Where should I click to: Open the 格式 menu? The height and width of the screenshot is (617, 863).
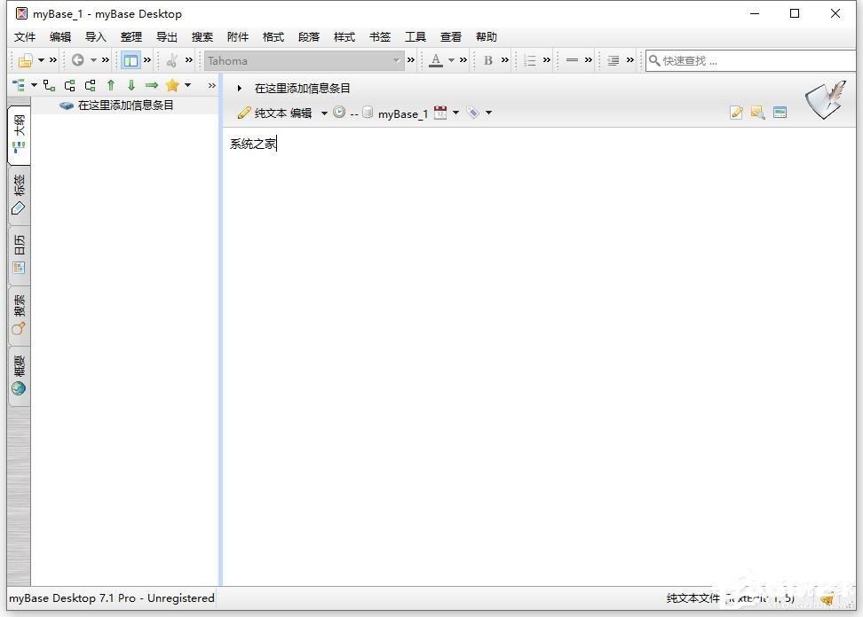point(273,37)
